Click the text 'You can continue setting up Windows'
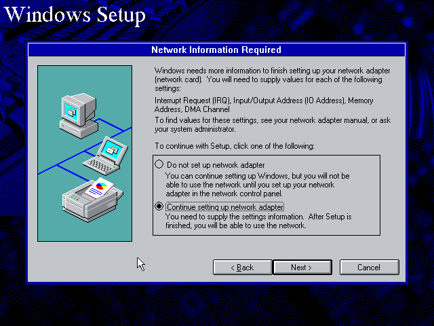 pos(227,176)
